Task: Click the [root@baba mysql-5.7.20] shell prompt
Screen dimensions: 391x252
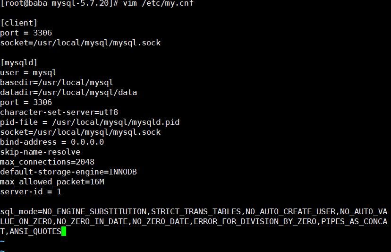Action: tap(60, 3)
